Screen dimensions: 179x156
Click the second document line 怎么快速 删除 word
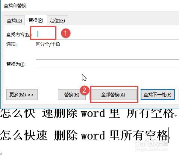coord(84,135)
